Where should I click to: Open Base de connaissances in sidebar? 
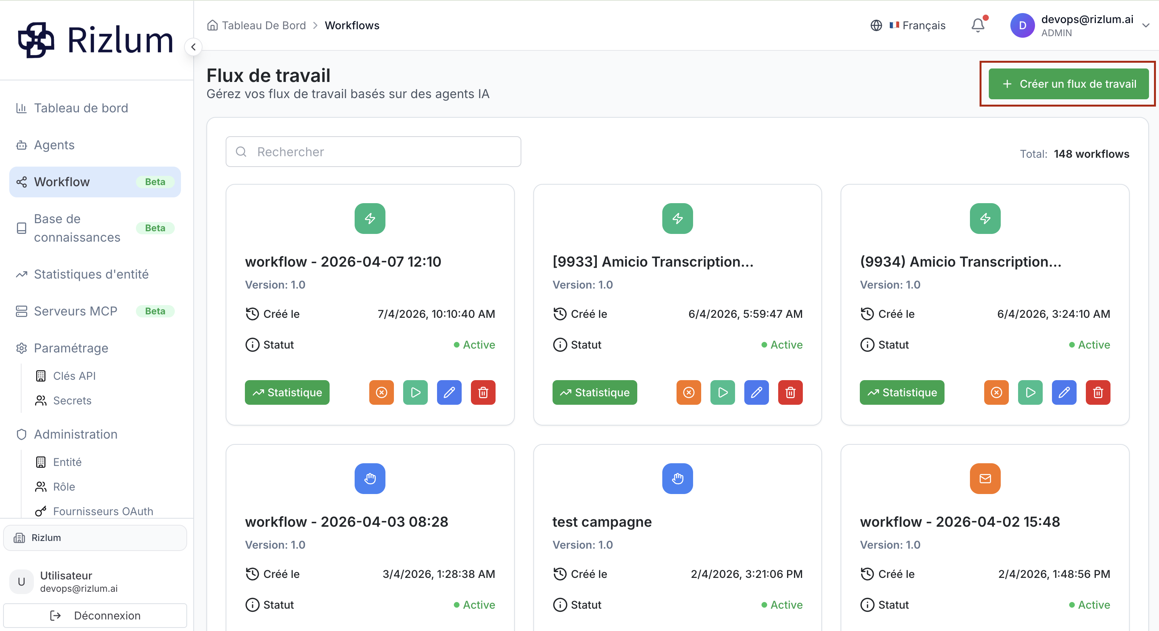point(95,228)
